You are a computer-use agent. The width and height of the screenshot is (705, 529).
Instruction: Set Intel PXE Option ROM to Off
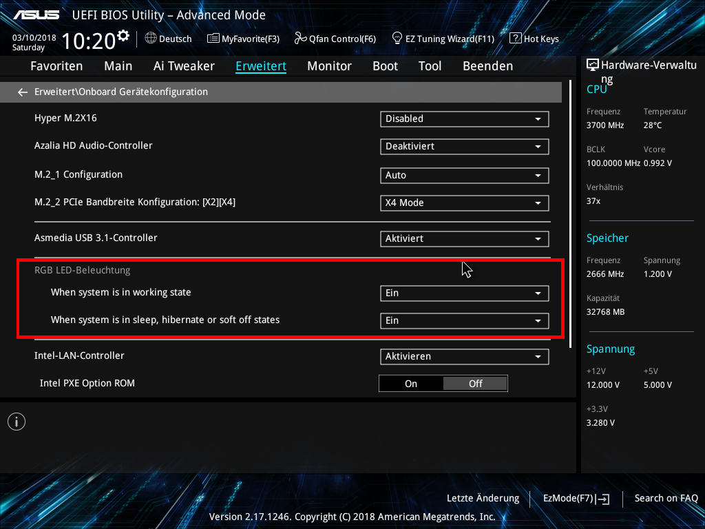coord(475,383)
